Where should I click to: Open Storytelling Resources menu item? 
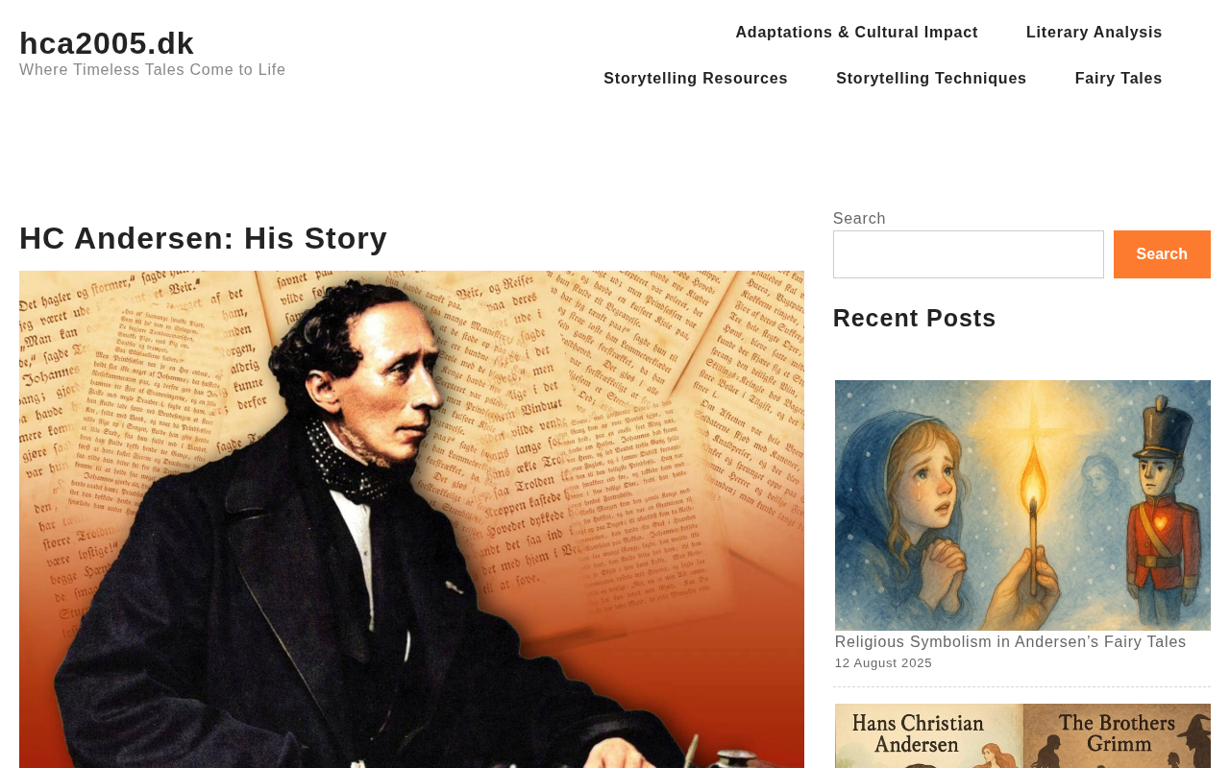696,79
